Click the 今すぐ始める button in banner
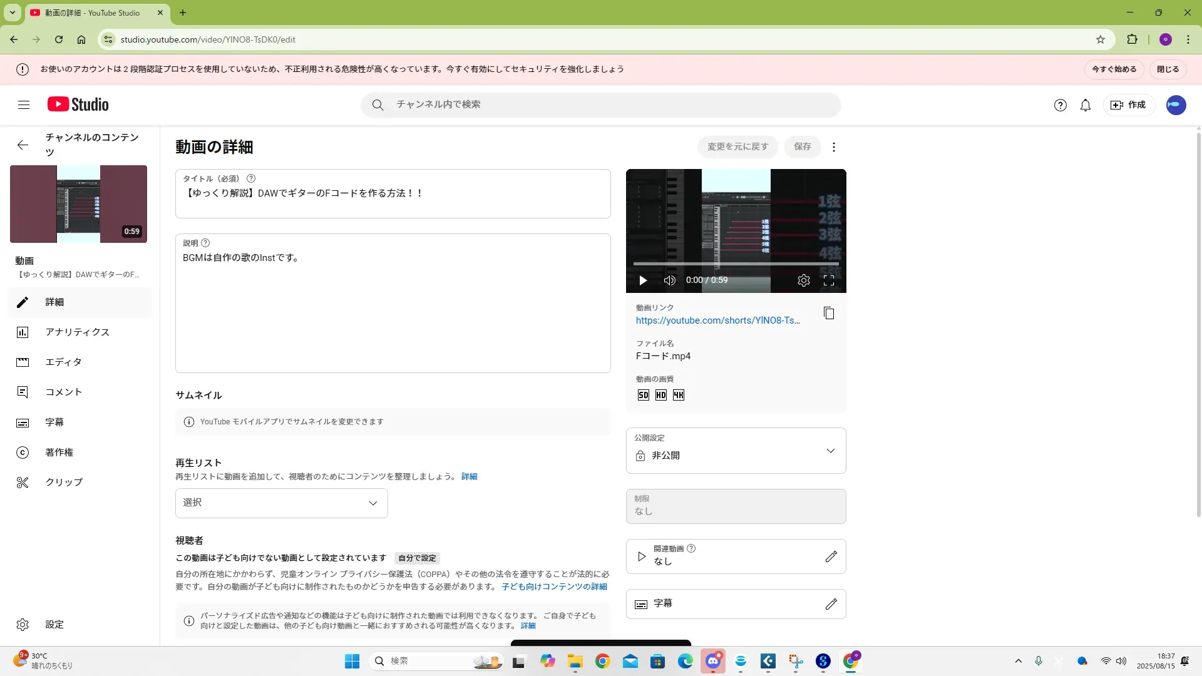1202x676 pixels. 1114,69
